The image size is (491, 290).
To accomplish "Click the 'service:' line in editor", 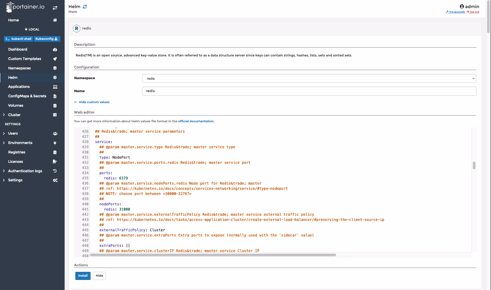I will tap(104, 142).
